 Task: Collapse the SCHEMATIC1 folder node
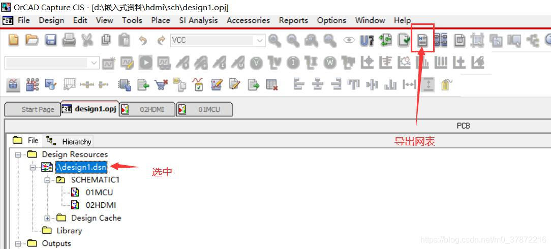pos(47,180)
